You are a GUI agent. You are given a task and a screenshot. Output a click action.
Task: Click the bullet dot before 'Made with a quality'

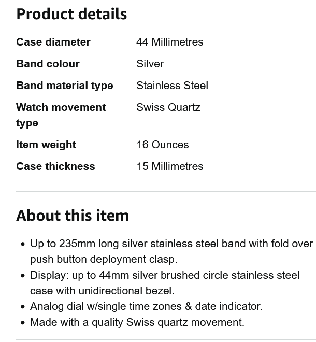click(x=23, y=323)
